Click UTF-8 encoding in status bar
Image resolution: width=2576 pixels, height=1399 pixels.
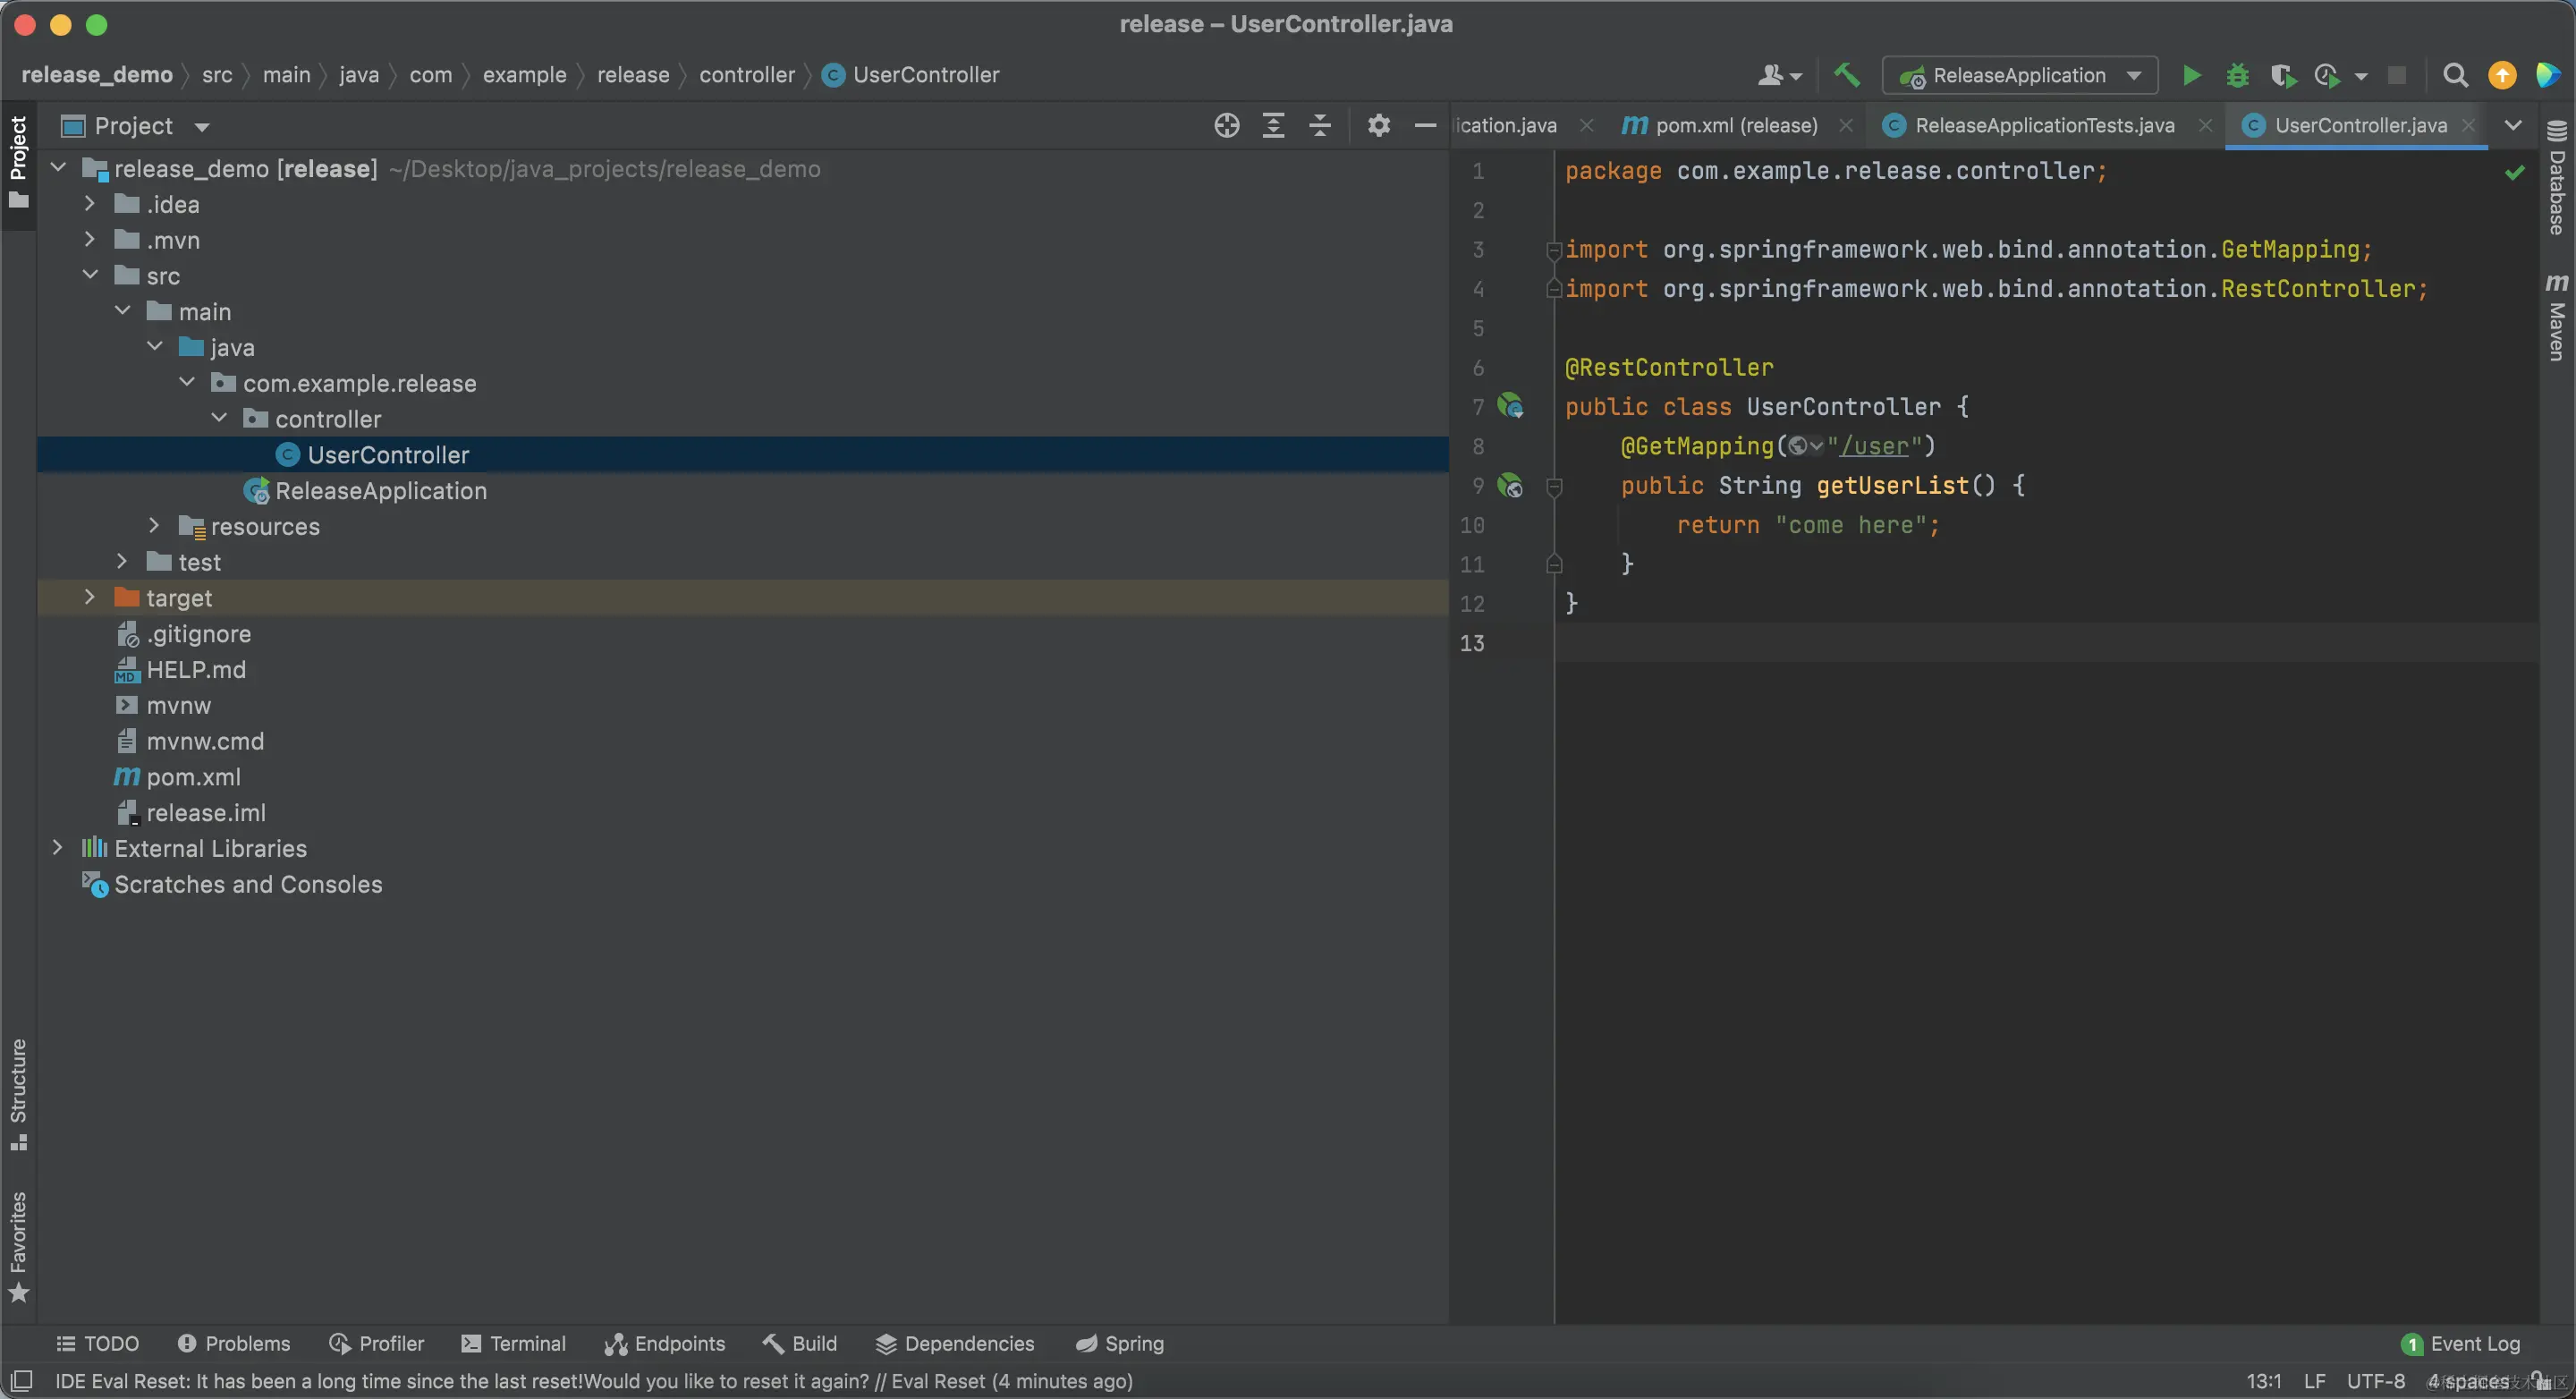pos(2375,1381)
